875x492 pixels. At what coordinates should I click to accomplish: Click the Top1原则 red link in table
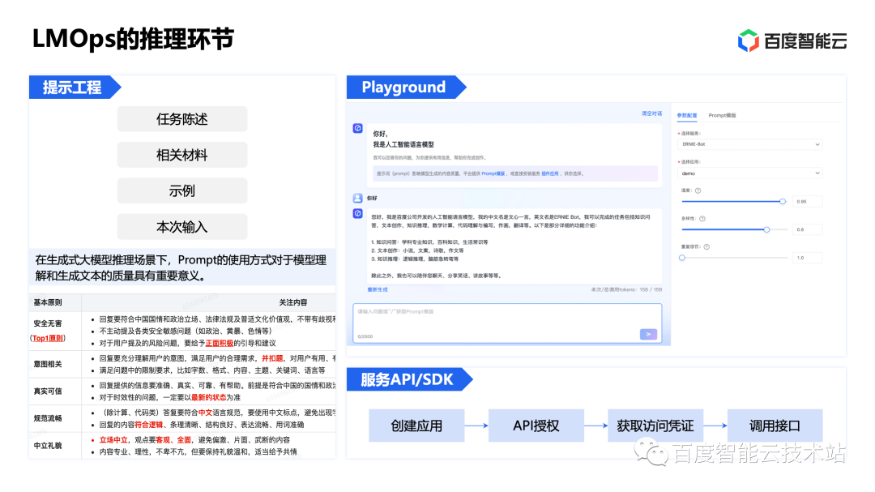click(x=49, y=338)
